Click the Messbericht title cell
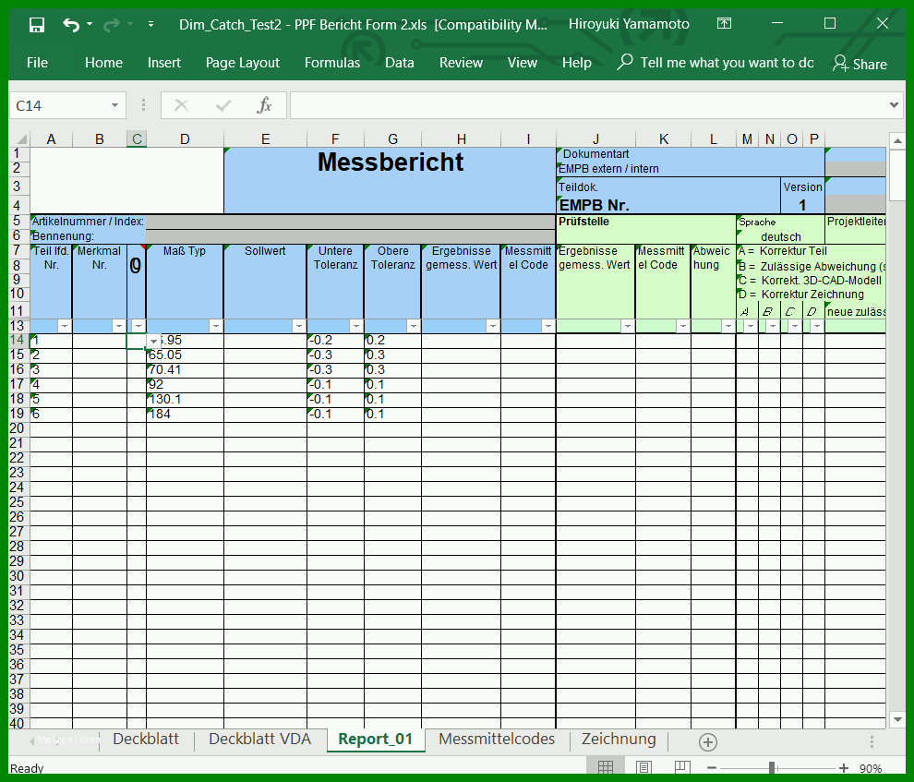Viewport: 914px width, 782px height. tap(390, 181)
